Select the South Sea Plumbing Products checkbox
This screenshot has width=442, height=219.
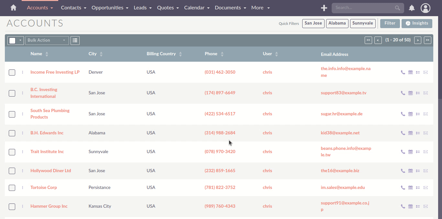tap(12, 114)
